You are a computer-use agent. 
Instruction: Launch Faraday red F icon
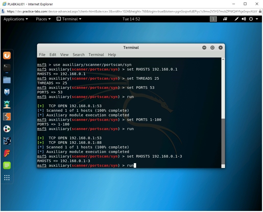coord(7,153)
